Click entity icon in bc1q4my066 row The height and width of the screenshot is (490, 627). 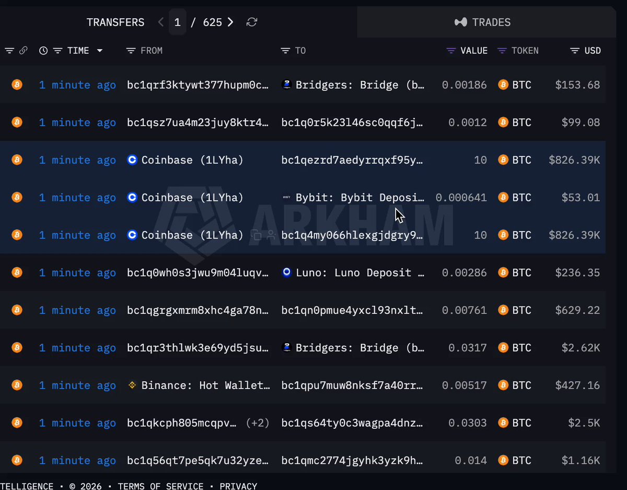pos(271,235)
